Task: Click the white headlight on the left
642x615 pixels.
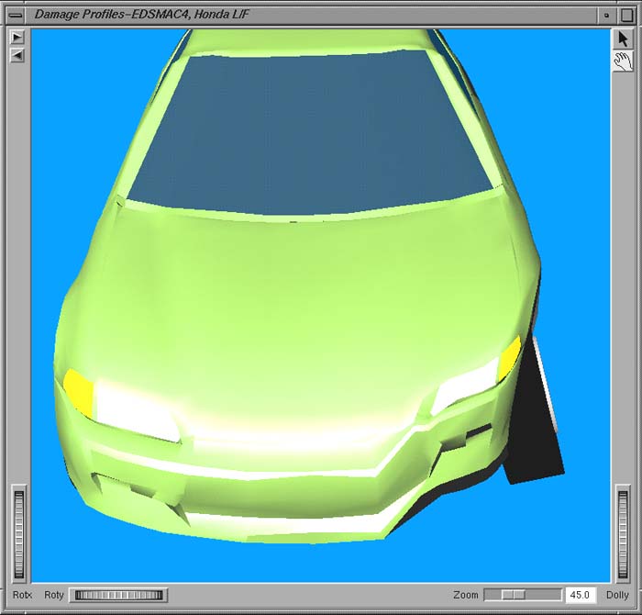Action: pyautogui.click(x=138, y=413)
